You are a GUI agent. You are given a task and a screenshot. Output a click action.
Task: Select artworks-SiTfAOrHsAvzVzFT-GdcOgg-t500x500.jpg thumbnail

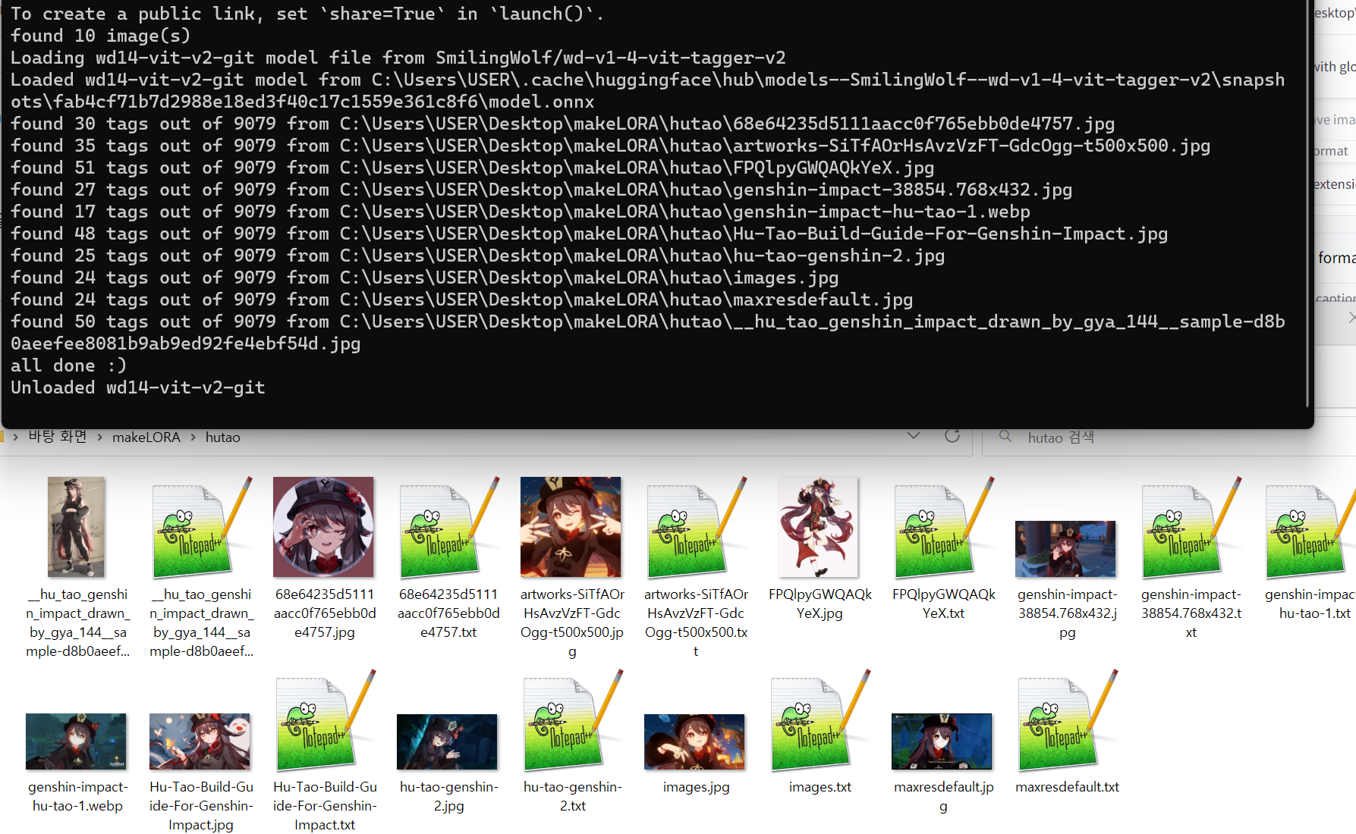(x=571, y=527)
